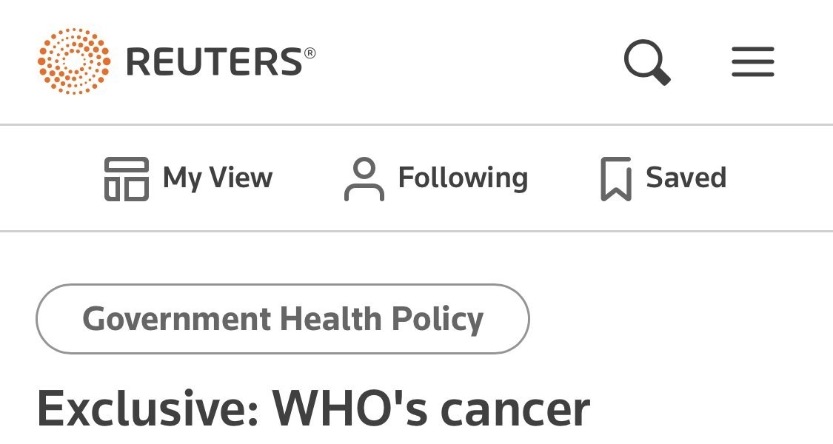Click the word cancer in the headline
Viewport: 833px width, 444px height.
click(515, 408)
